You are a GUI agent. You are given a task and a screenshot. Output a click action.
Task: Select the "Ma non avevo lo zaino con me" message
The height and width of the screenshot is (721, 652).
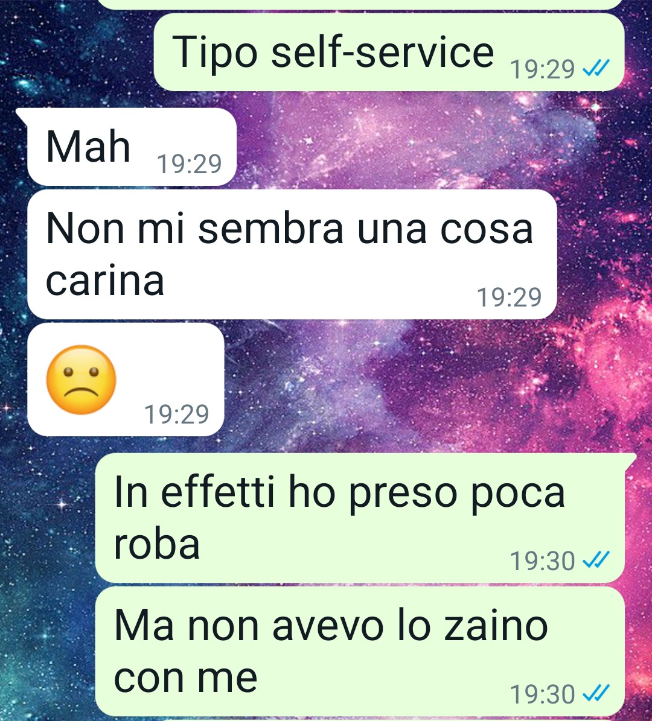[x=360, y=651]
